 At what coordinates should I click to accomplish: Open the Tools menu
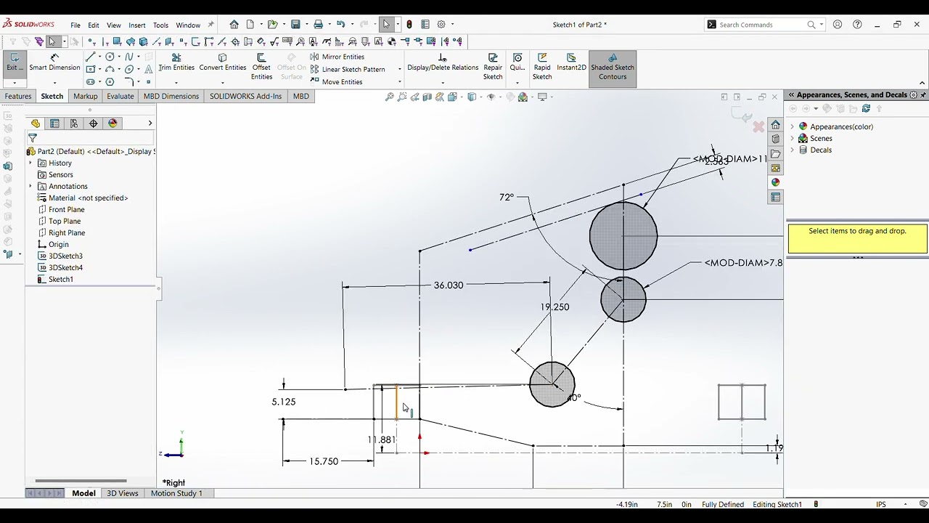[160, 25]
